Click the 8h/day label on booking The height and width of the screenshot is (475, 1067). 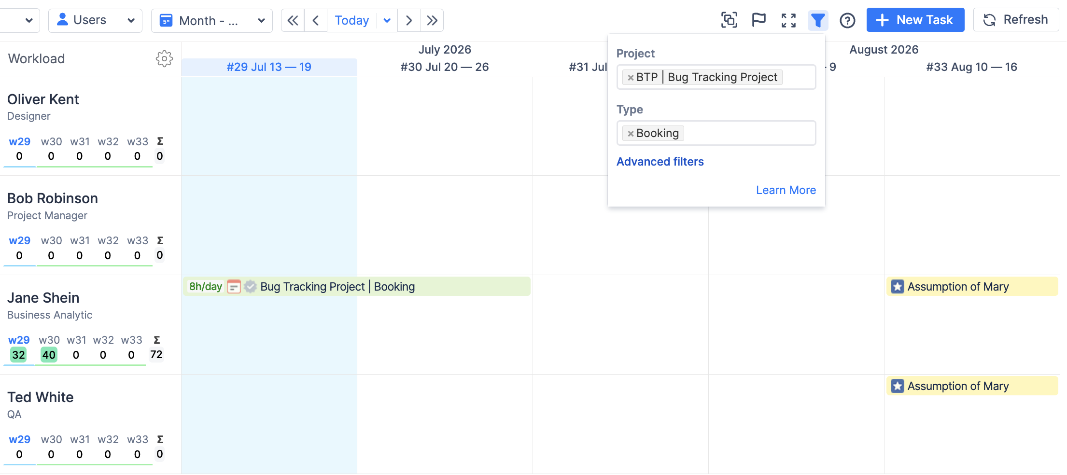tap(206, 287)
